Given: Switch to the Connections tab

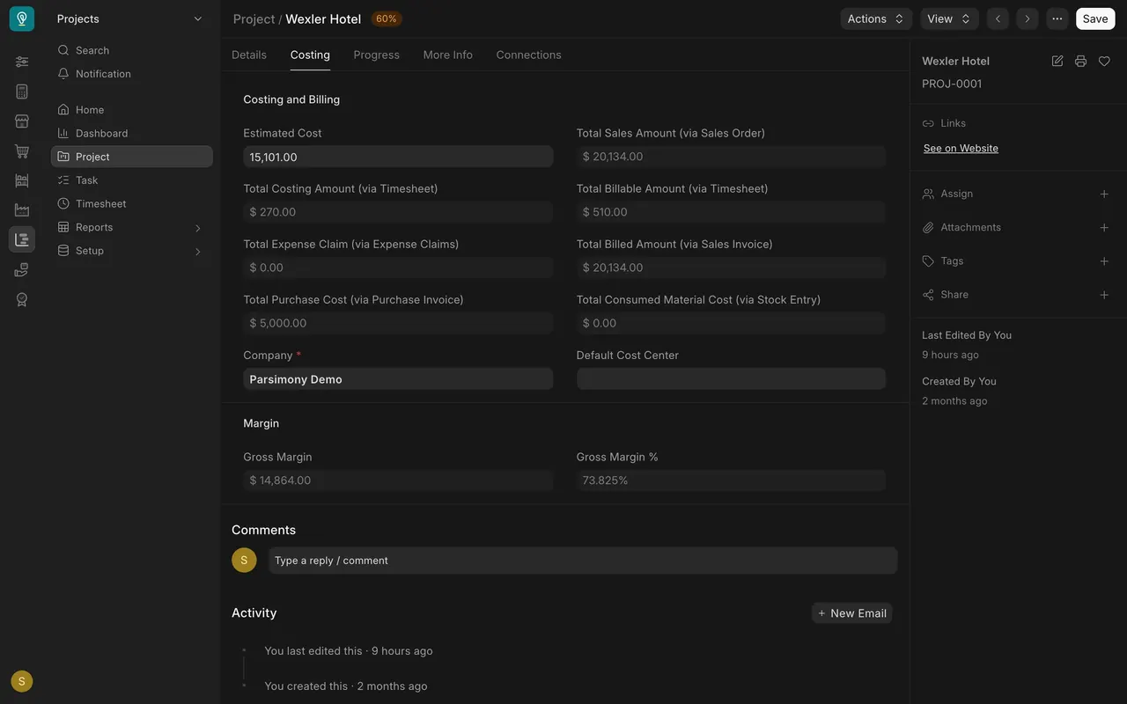Looking at the screenshot, I should [529, 55].
